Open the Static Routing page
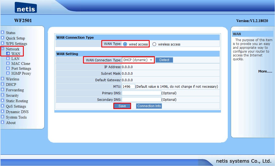Viewport: 275px width, 166px height. pyautogui.click(x=17, y=101)
